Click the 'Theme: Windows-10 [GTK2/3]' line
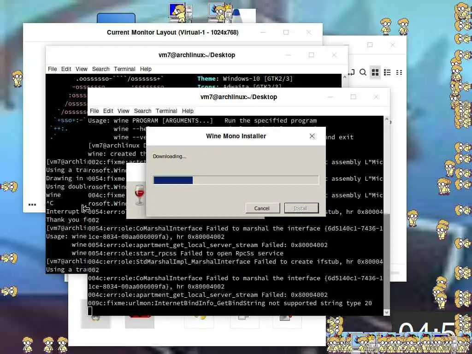Image resolution: width=472 pixels, height=354 pixels. pyautogui.click(x=245, y=78)
